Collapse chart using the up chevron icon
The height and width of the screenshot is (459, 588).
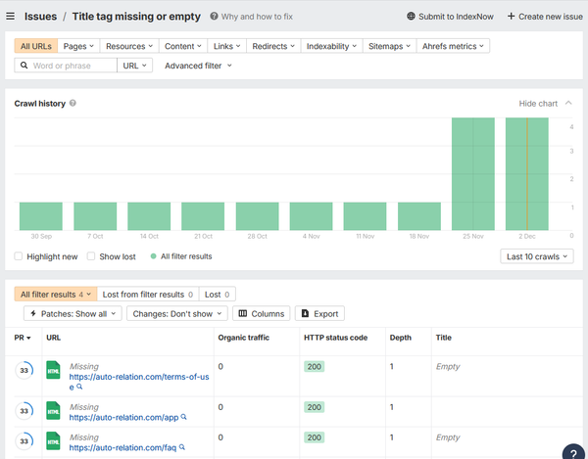568,103
